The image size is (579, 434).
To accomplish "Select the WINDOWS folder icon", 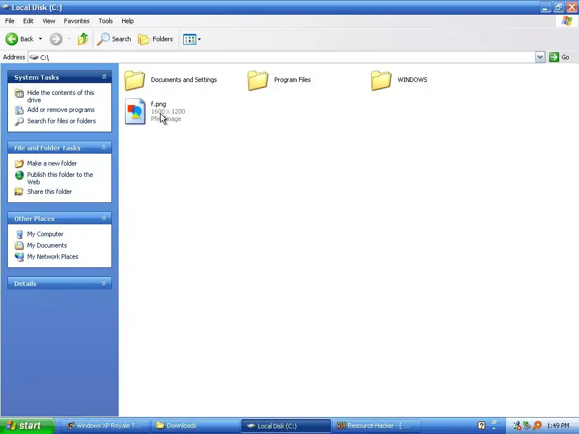I will click(x=381, y=80).
